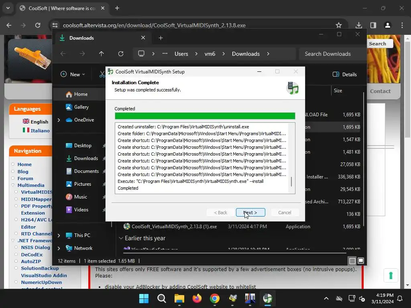
Task: Refresh the Downloads folder view
Action: tap(120, 54)
